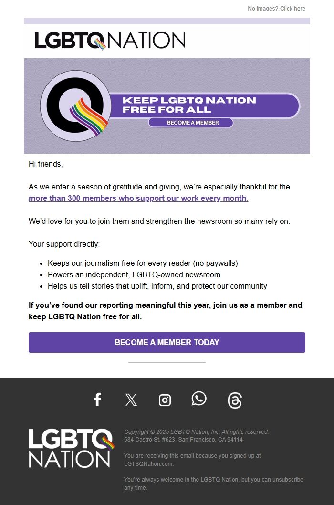Select the white LGBTQ Nation footer logo
Screen dimensions: 334x505
coord(71,448)
